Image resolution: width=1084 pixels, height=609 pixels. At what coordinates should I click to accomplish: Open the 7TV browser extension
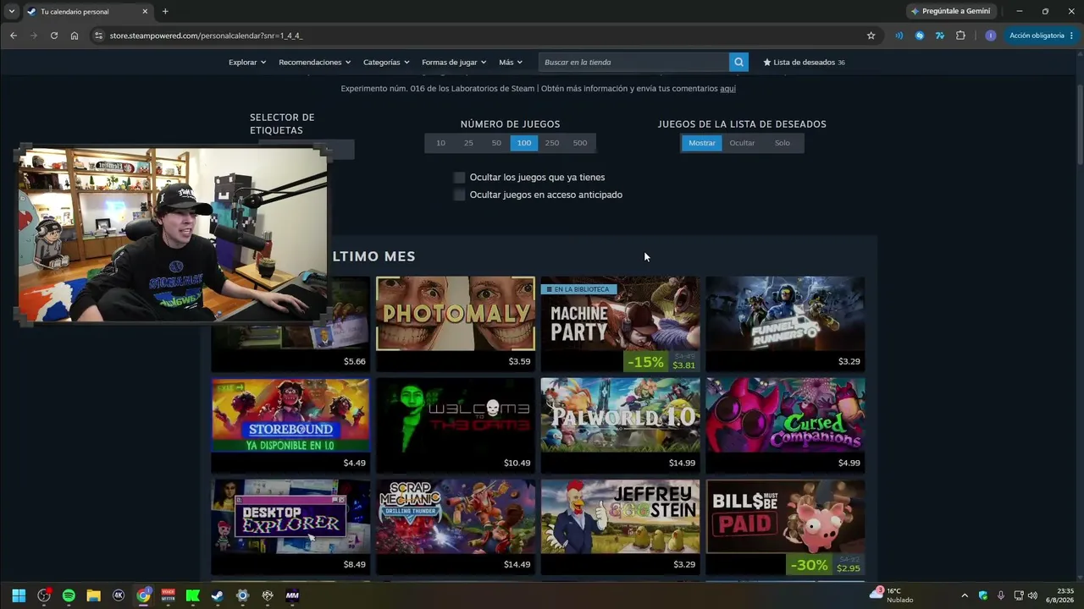940,36
